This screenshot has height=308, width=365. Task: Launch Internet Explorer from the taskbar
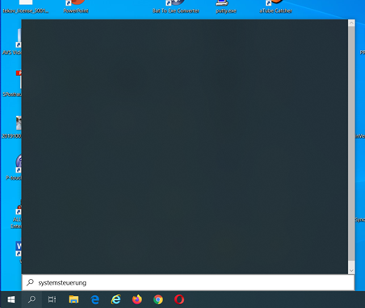[116, 299]
